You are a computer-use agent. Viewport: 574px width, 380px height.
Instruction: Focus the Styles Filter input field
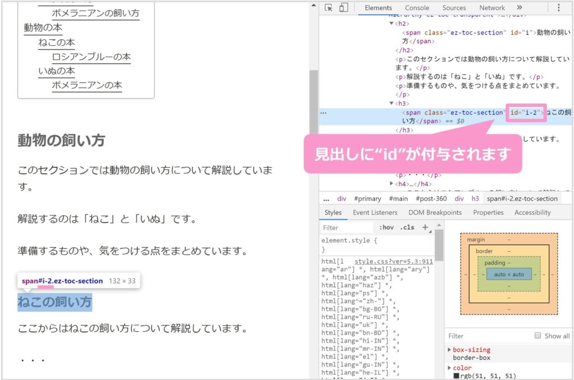[346, 228]
